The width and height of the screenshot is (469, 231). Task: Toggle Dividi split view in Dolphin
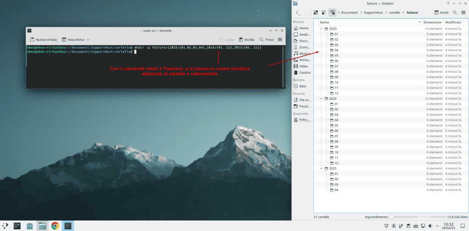(442, 12)
